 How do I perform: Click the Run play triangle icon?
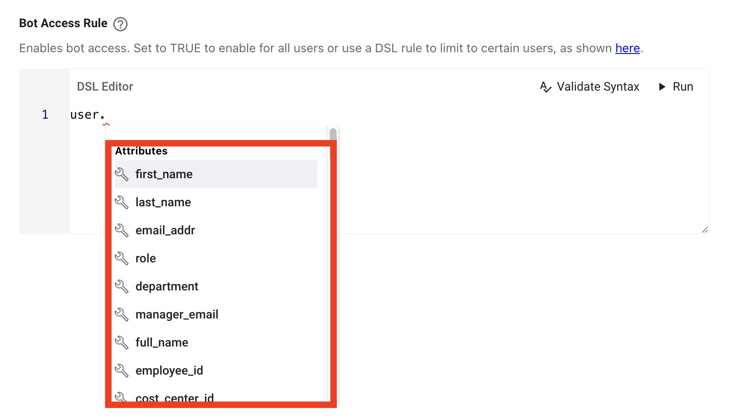pyautogui.click(x=662, y=87)
